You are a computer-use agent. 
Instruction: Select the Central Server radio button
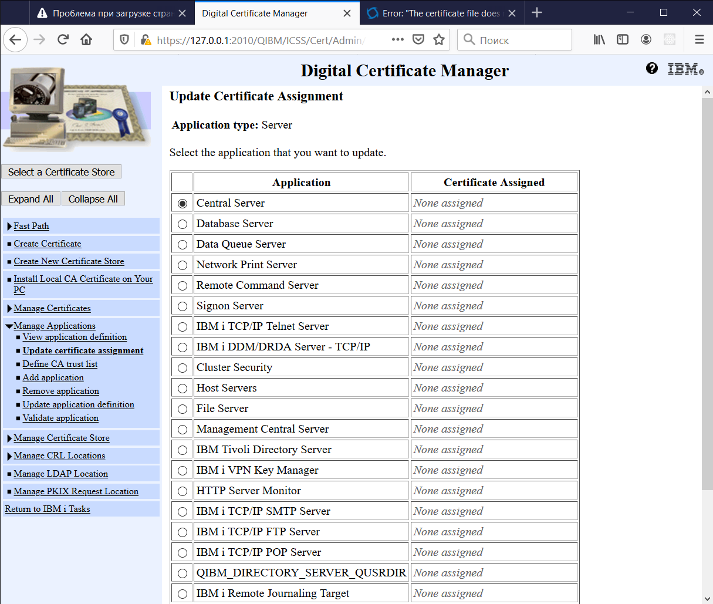click(183, 203)
